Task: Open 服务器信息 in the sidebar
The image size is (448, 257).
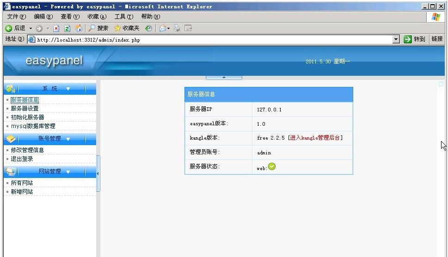Action: (x=25, y=100)
